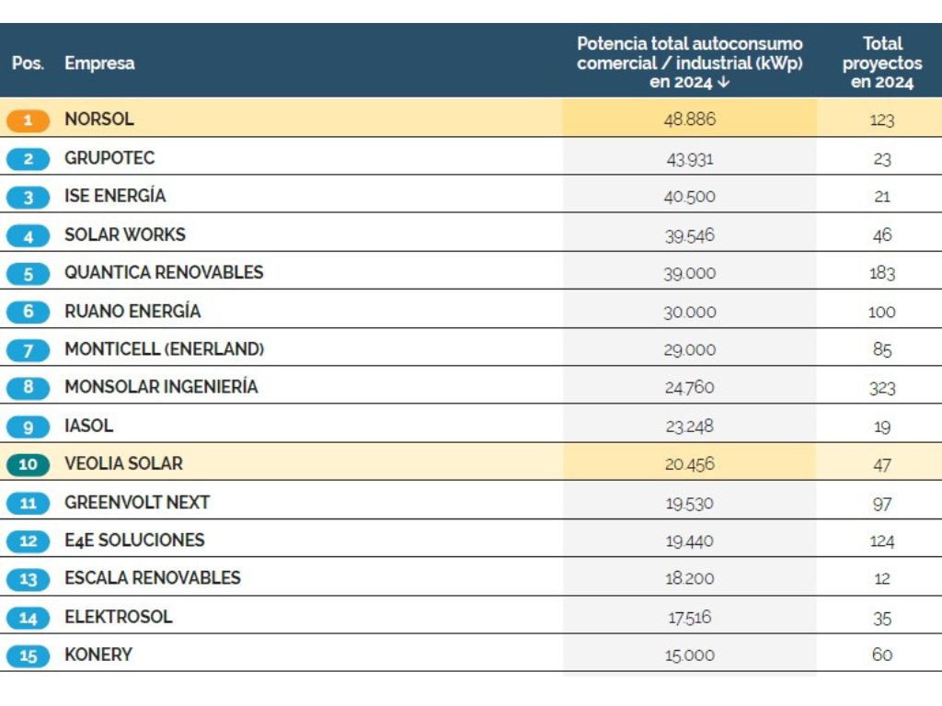Click the highlighted 48.886 power value

(x=689, y=120)
